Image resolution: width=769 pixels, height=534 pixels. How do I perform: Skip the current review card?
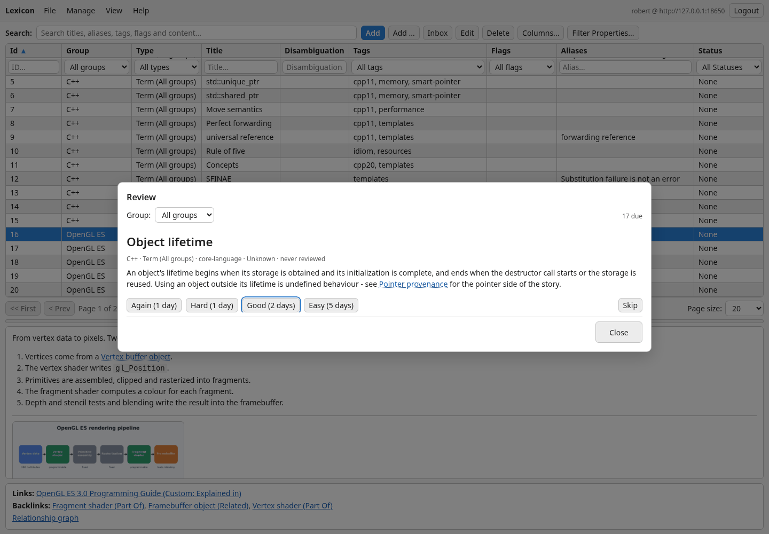(630, 305)
